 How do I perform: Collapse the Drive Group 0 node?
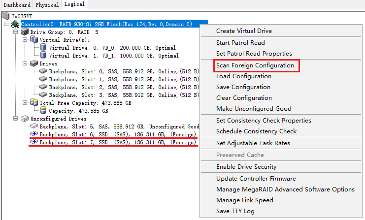(16, 32)
